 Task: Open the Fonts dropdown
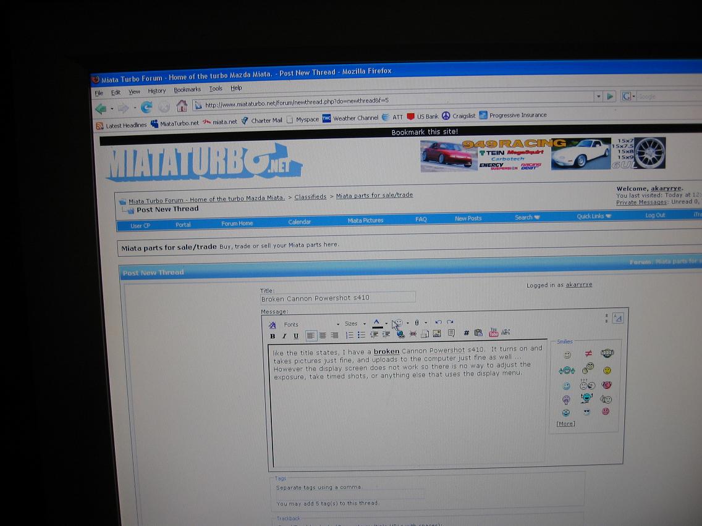coord(311,324)
